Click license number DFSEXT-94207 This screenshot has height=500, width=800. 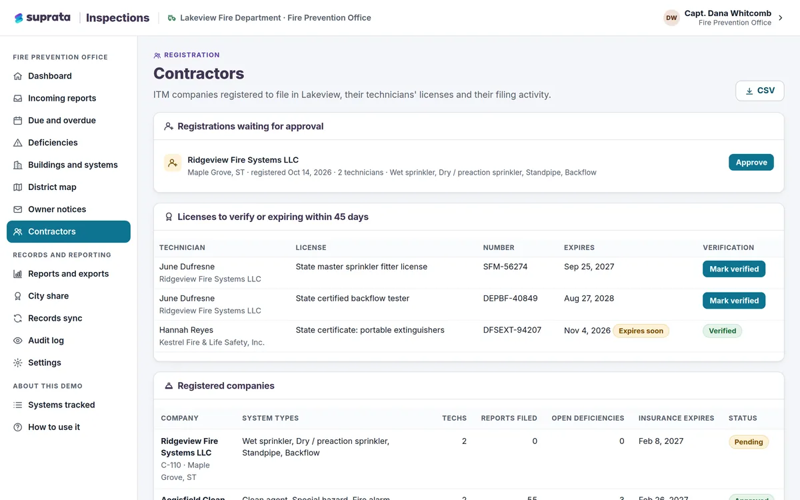[x=512, y=330]
